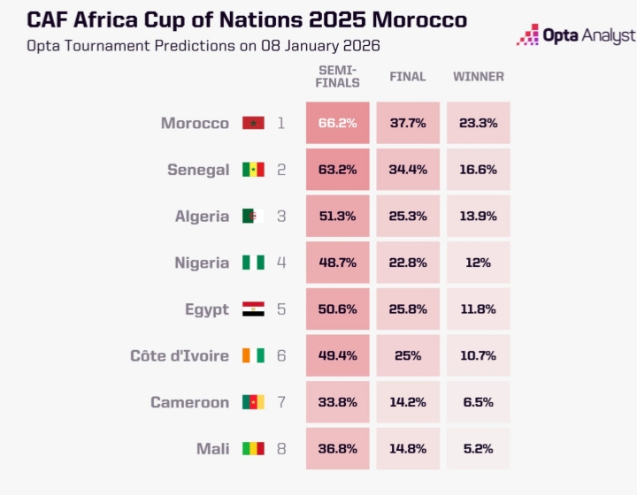Select the Mali flag icon
Viewport: 637px width, 495px height.
pyautogui.click(x=253, y=449)
